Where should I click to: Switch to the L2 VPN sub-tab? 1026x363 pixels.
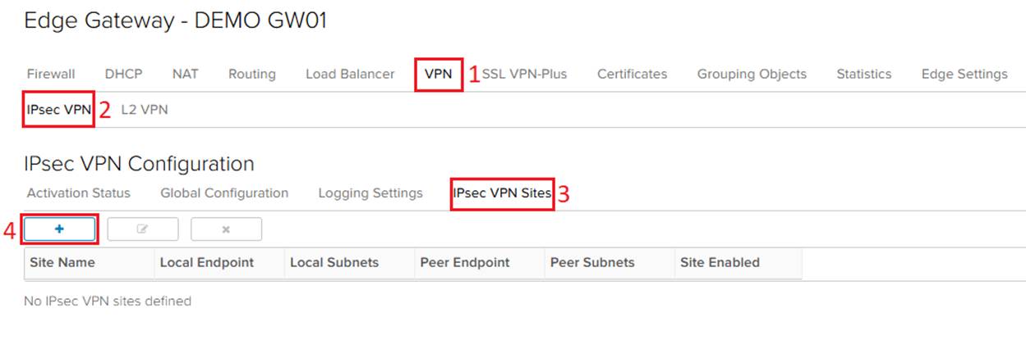click(x=145, y=110)
